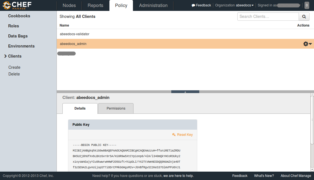Click the Clients sidebar section
The image size is (314, 180).
tap(15, 56)
